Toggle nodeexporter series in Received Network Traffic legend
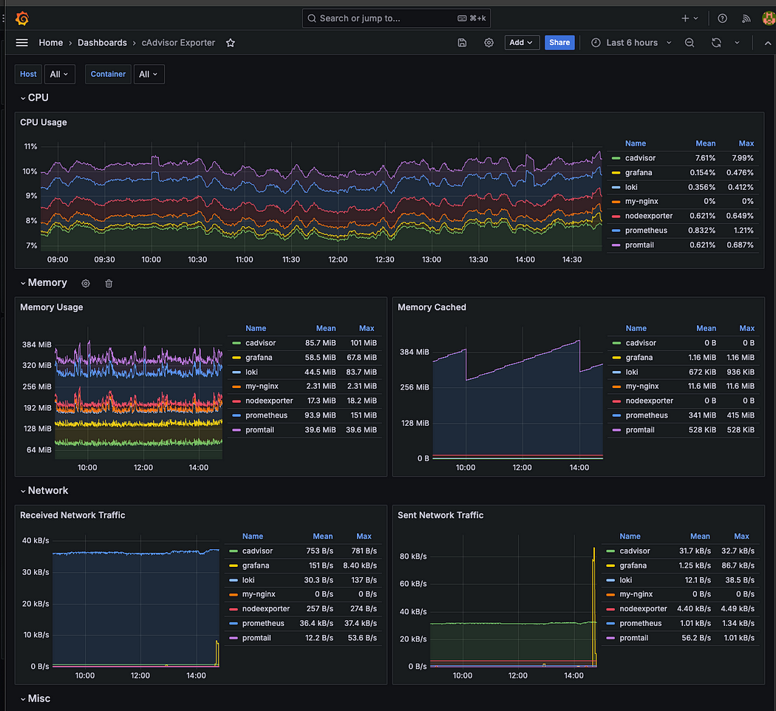This screenshot has width=776, height=711. [x=266, y=608]
